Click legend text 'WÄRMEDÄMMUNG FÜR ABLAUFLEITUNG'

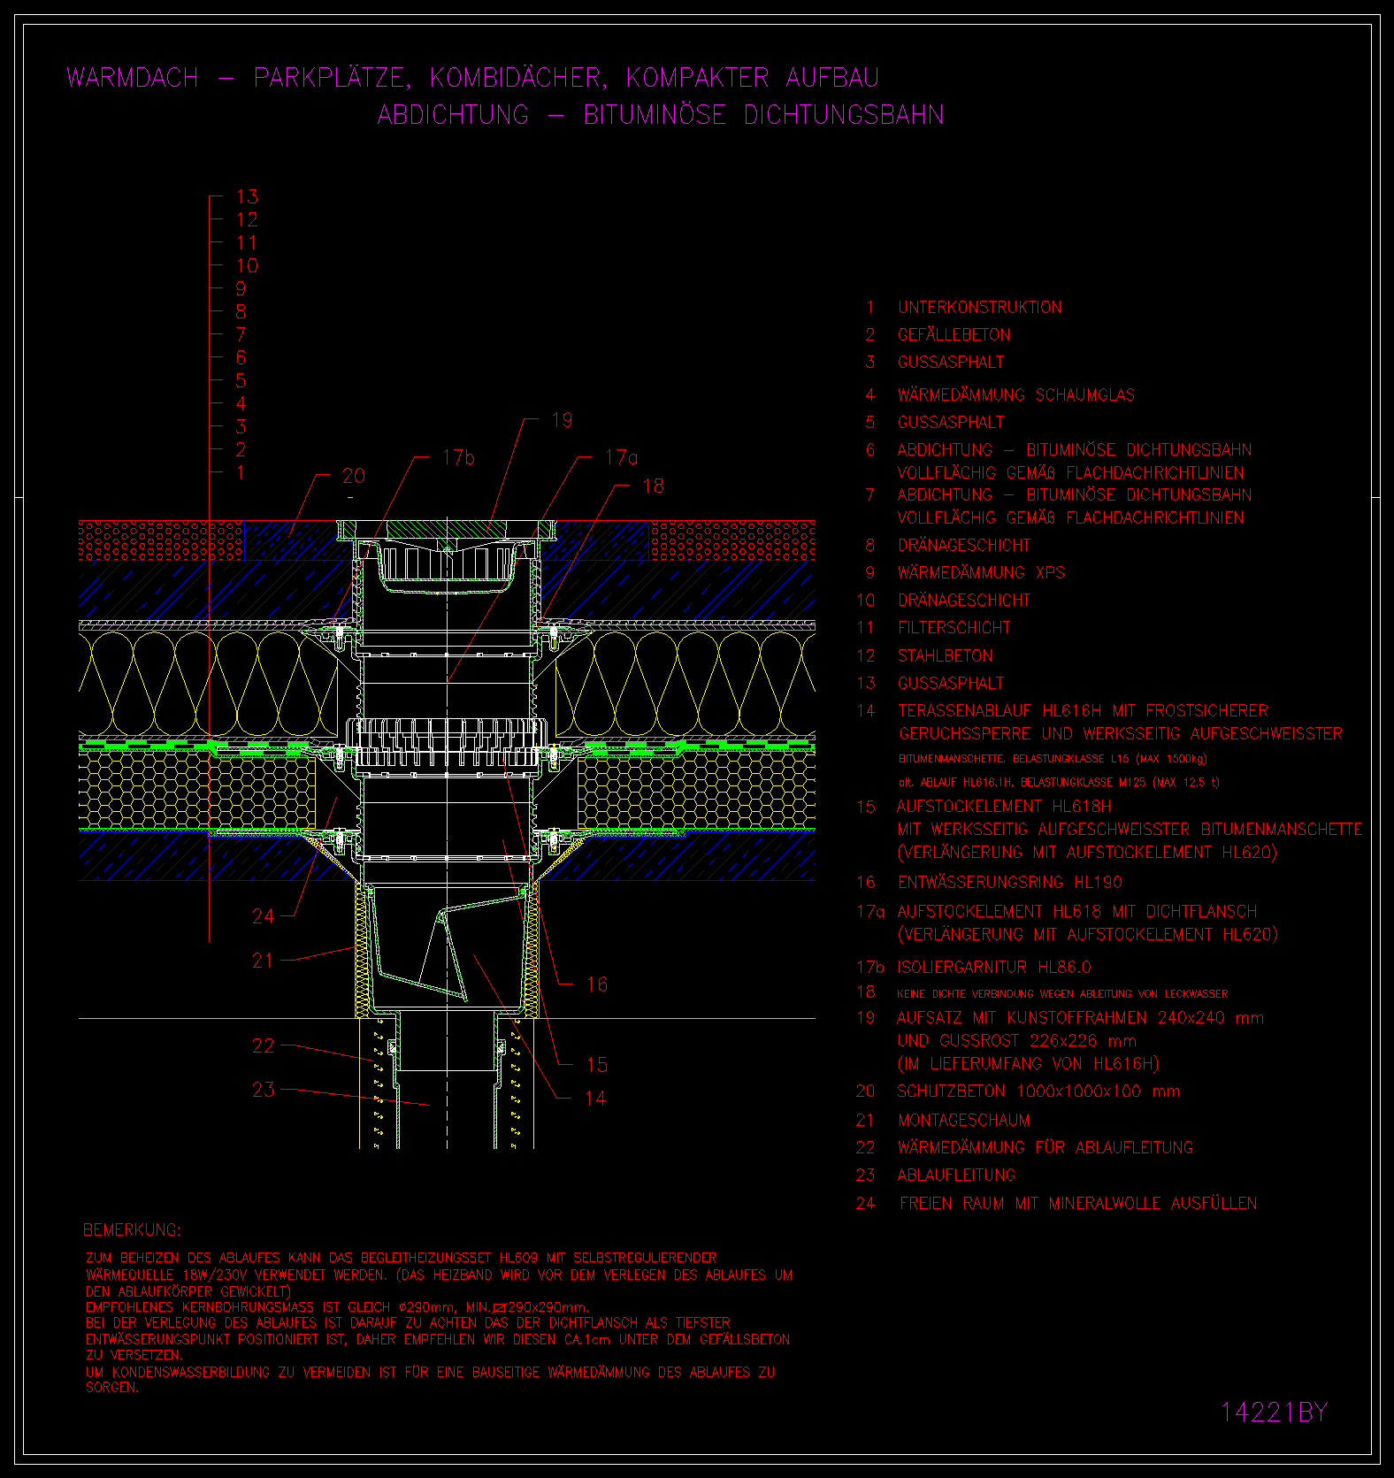(x=1045, y=1148)
